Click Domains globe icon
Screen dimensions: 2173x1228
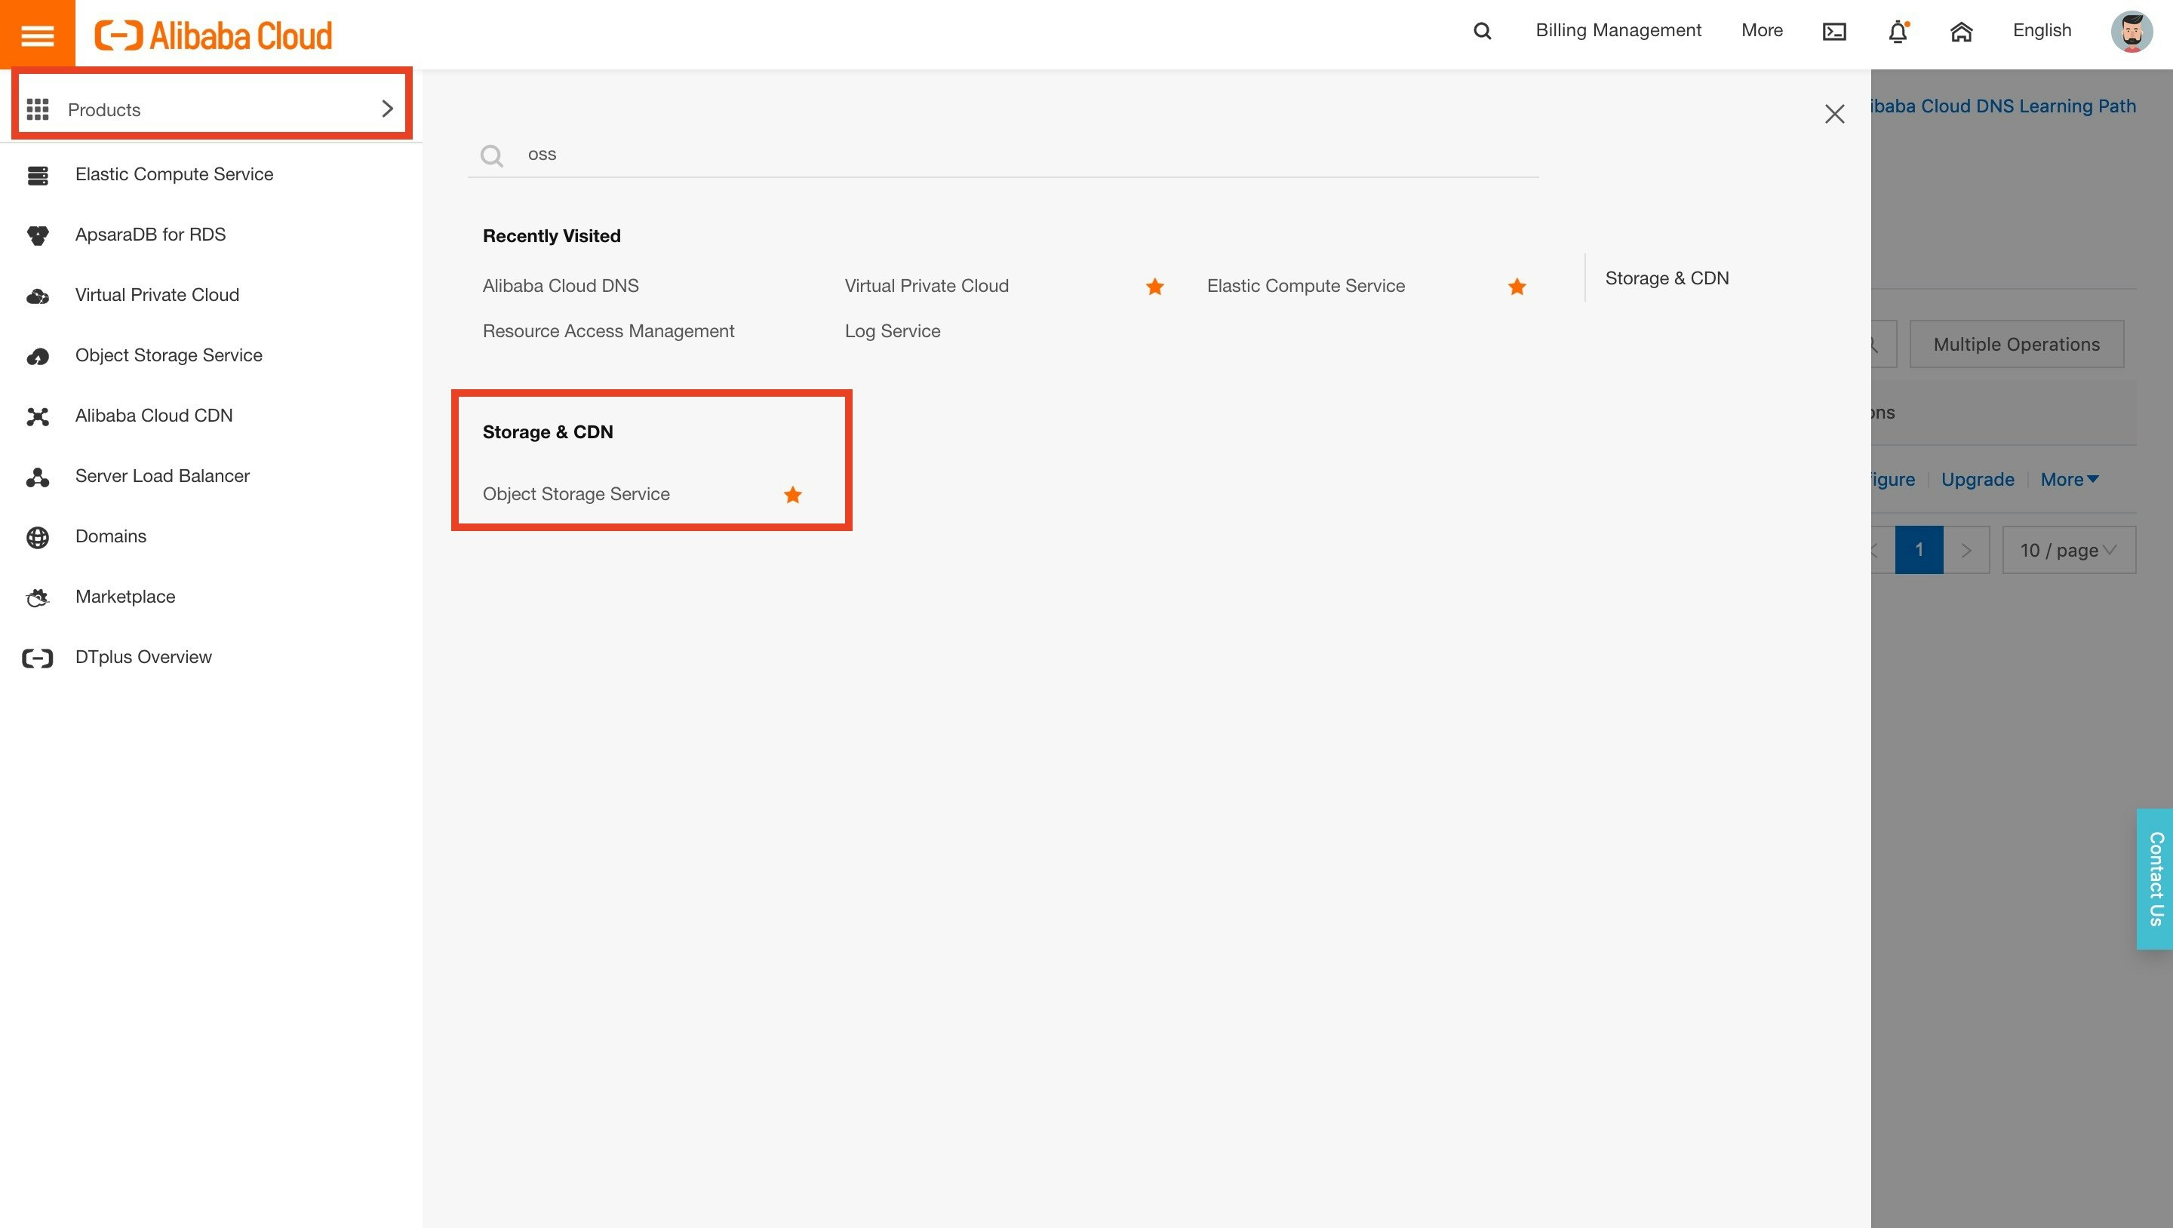(x=37, y=537)
